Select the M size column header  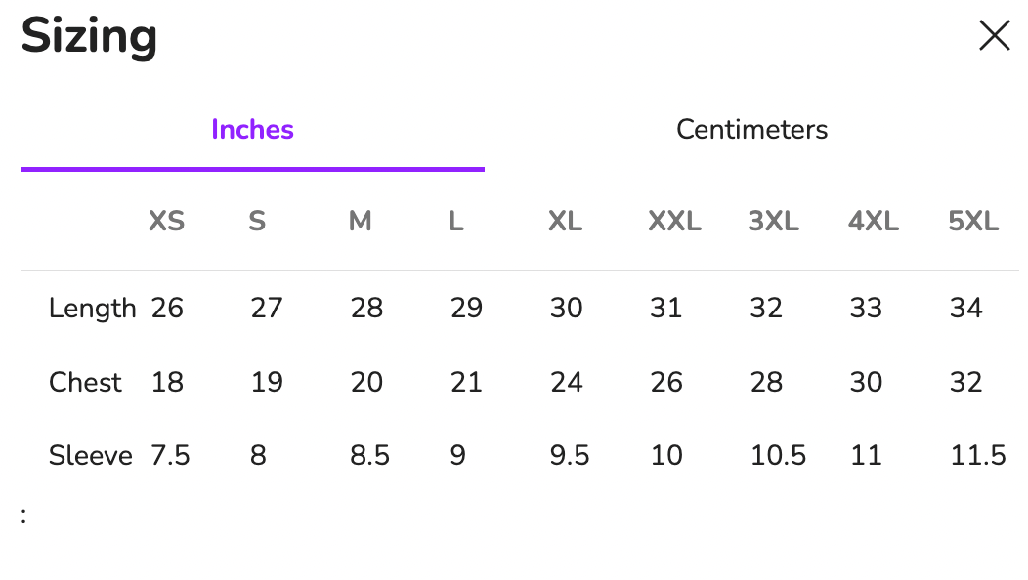pyautogui.click(x=359, y=222)
